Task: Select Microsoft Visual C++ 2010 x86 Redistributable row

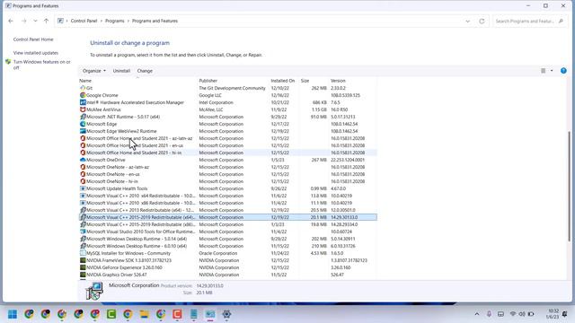Action: click(227, 203)
